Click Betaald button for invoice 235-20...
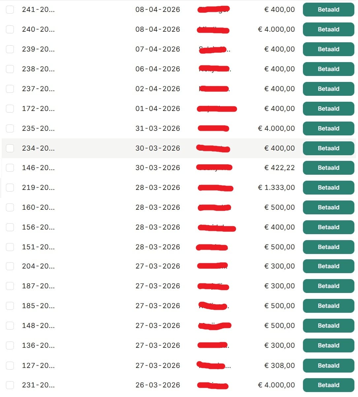 pos(329,128)
